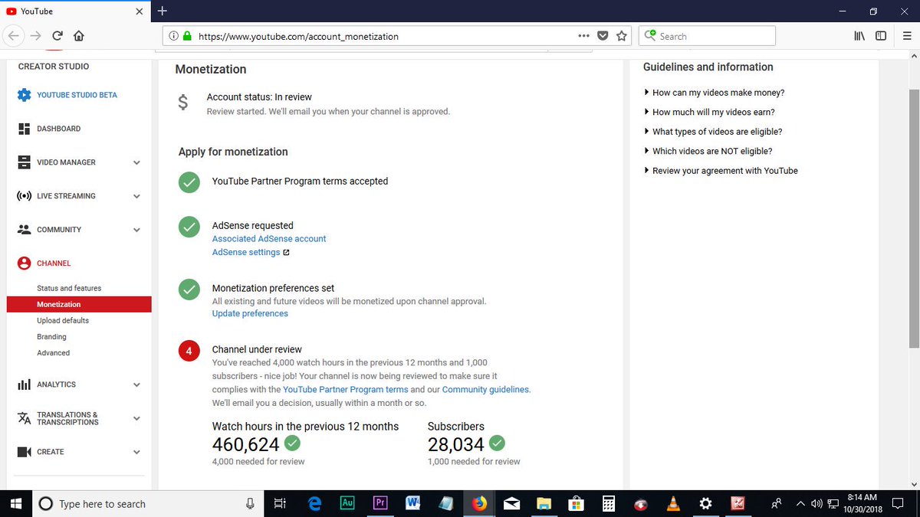
Task: Open a new browser tab with plus
Action: point(162,11)
